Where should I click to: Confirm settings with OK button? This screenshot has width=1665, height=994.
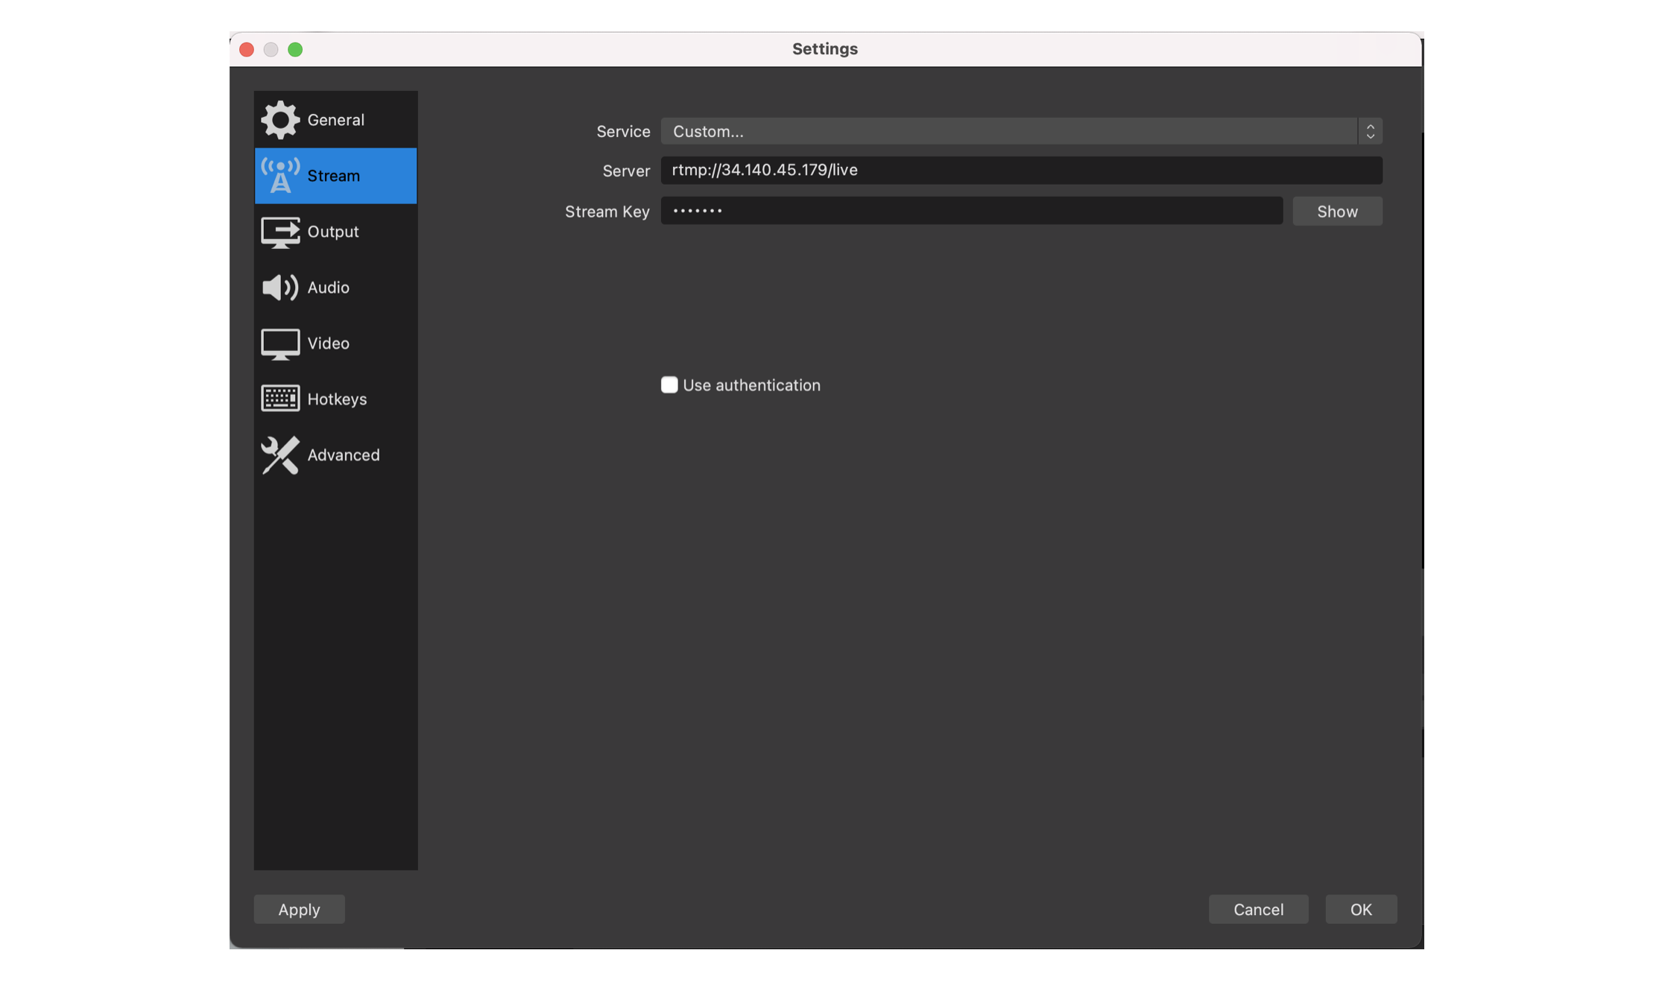click(x=1360, y=909)
